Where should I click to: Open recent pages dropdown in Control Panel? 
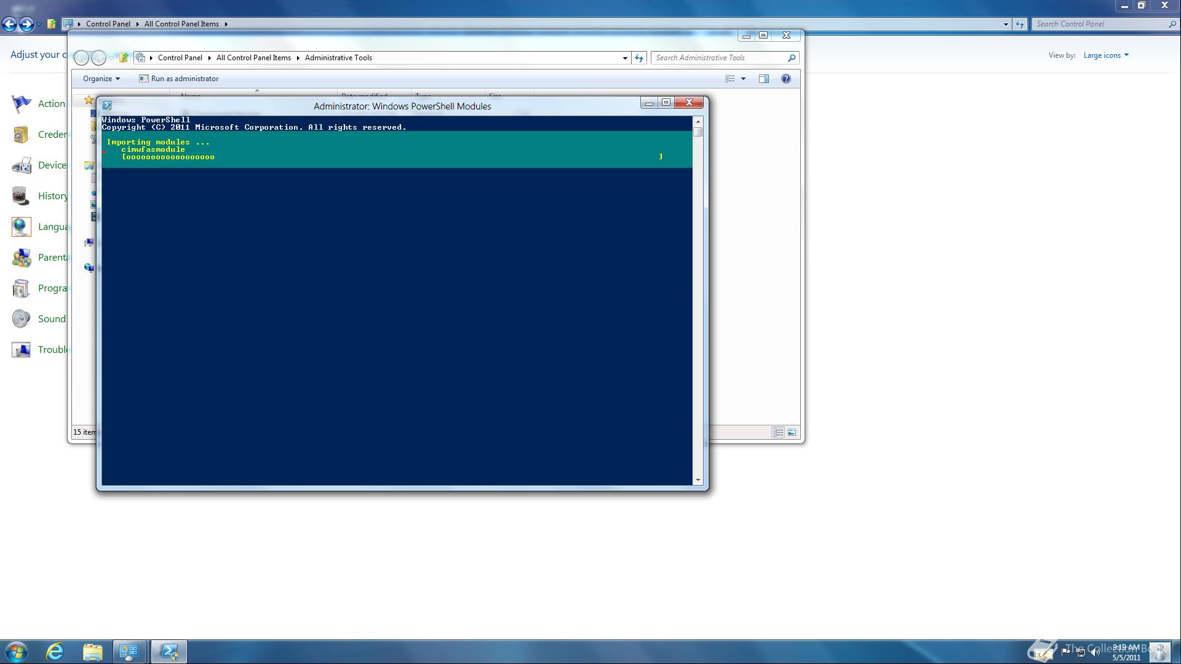(39, 24)
